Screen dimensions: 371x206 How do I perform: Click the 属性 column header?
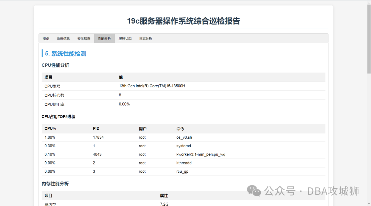(164, 196)
